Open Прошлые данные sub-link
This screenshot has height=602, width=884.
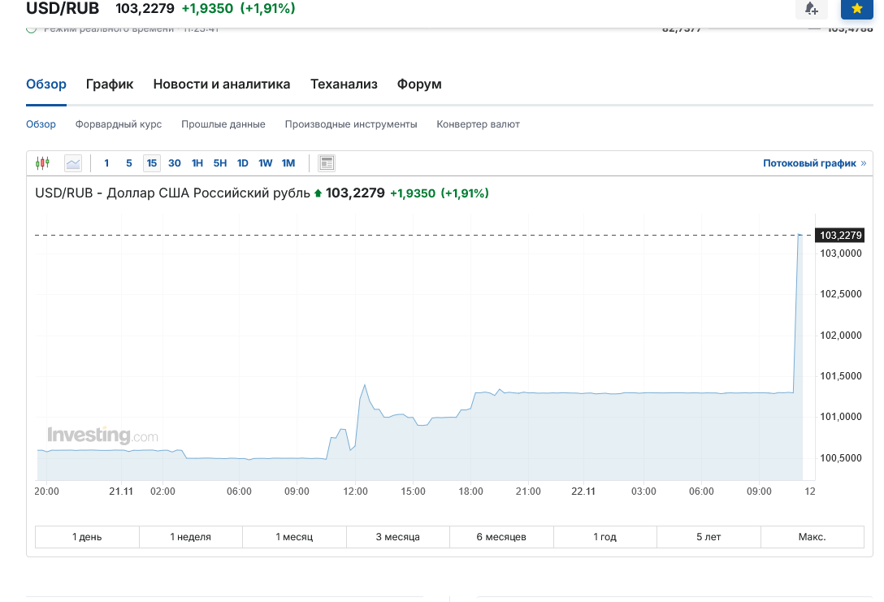tap(223, 124)
